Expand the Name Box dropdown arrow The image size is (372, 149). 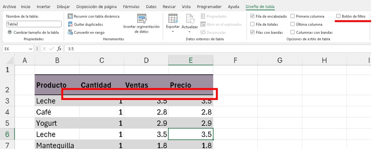(31, 49)
